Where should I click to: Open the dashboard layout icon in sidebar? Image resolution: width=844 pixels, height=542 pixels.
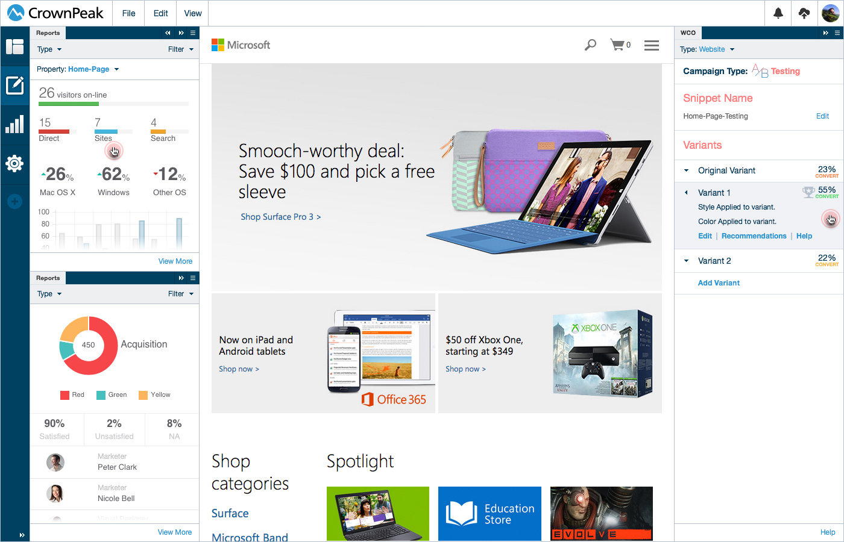tap(14, 46)
